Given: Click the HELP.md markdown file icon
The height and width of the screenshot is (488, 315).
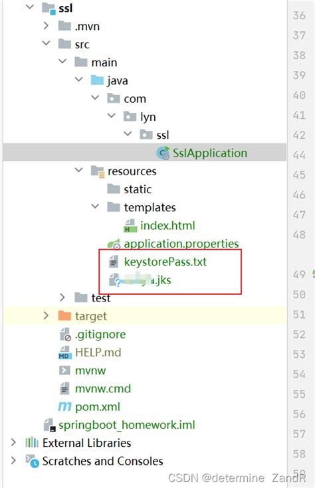Looking at the screenshot, I should point(64,353).
